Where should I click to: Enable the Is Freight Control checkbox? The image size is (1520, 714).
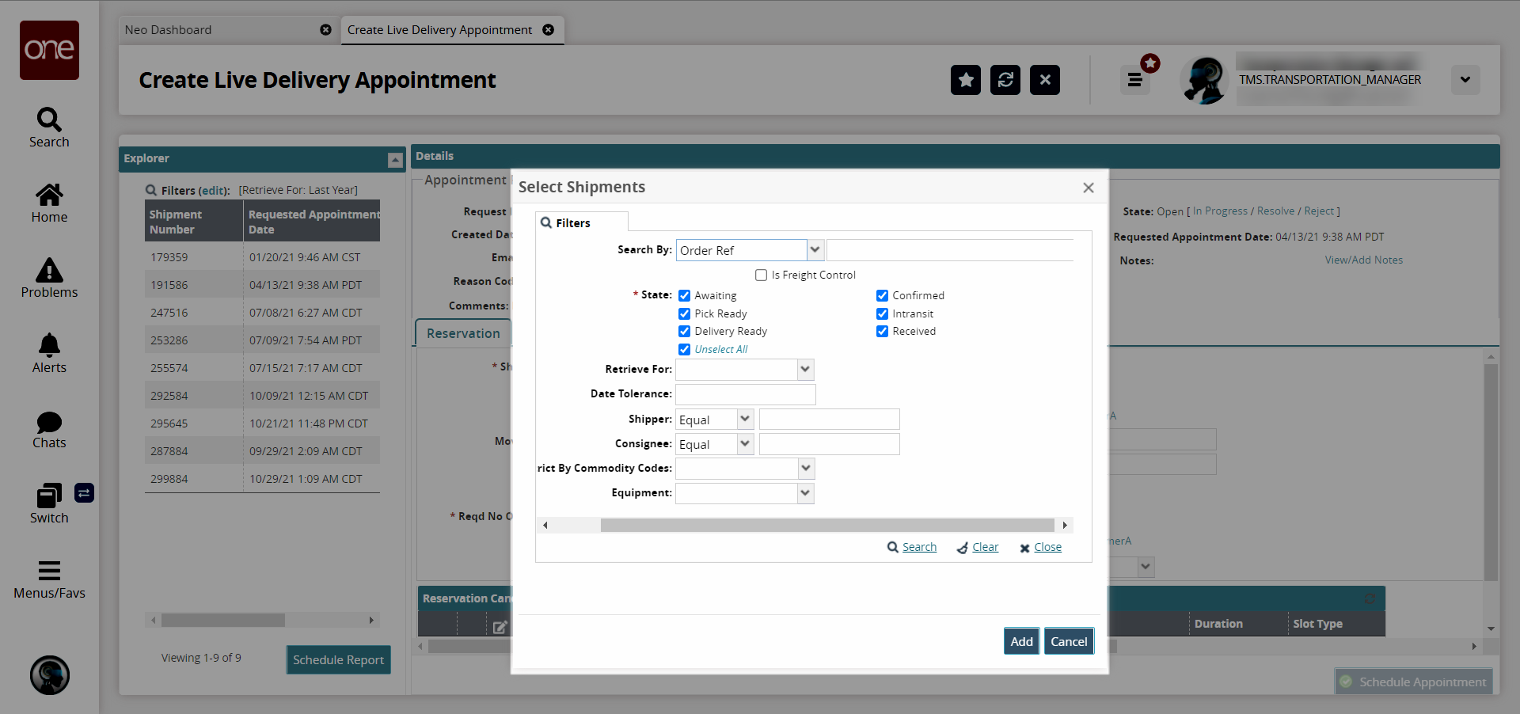click(762, 275)
